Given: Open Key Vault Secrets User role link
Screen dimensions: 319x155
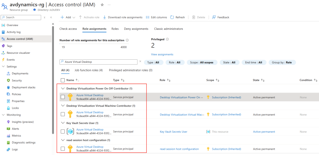Looking at the screenshot, I should click(x=174, y=132).
